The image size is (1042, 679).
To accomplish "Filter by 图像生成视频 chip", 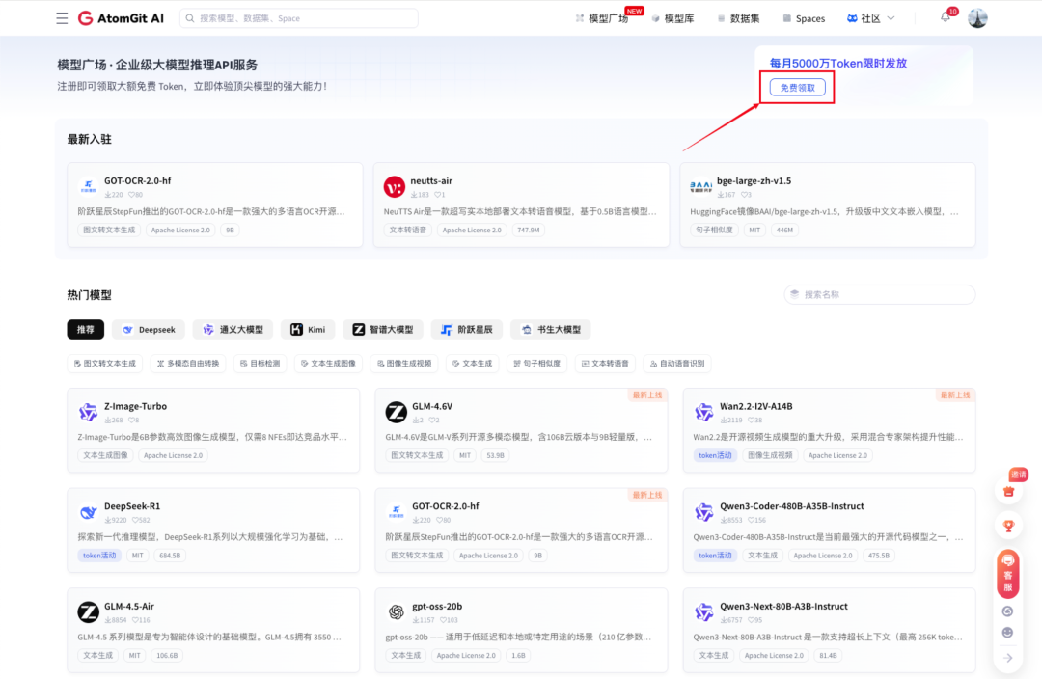I will (x=404, y=364).
